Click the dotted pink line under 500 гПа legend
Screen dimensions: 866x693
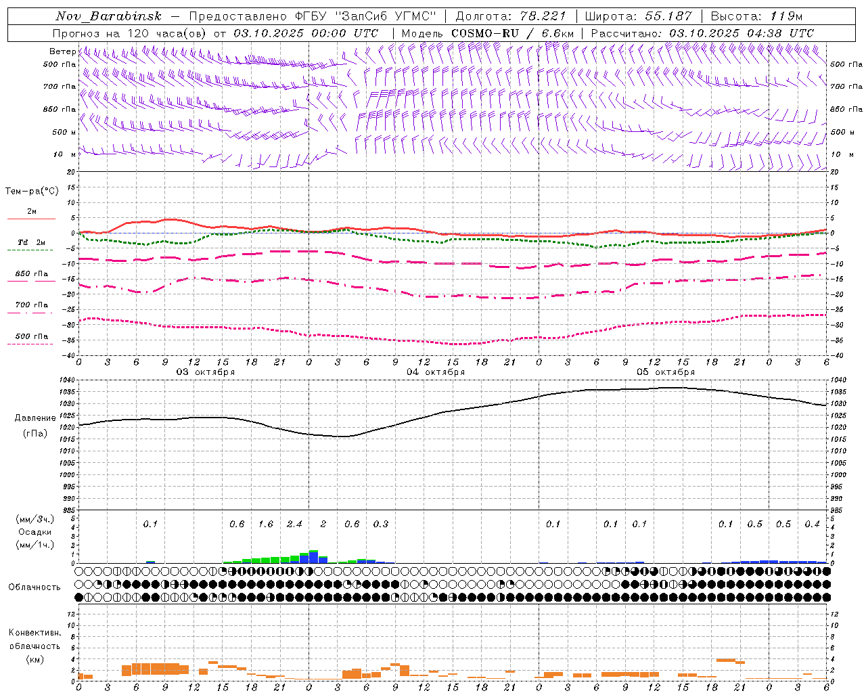pos(30,344)
